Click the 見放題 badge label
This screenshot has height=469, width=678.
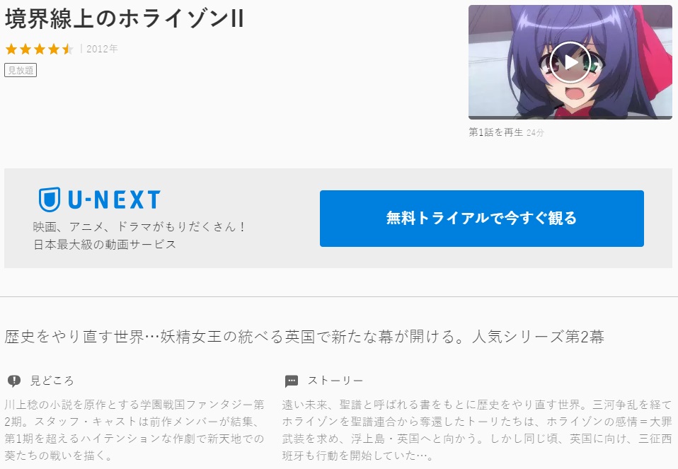click(x=21, y=70)
